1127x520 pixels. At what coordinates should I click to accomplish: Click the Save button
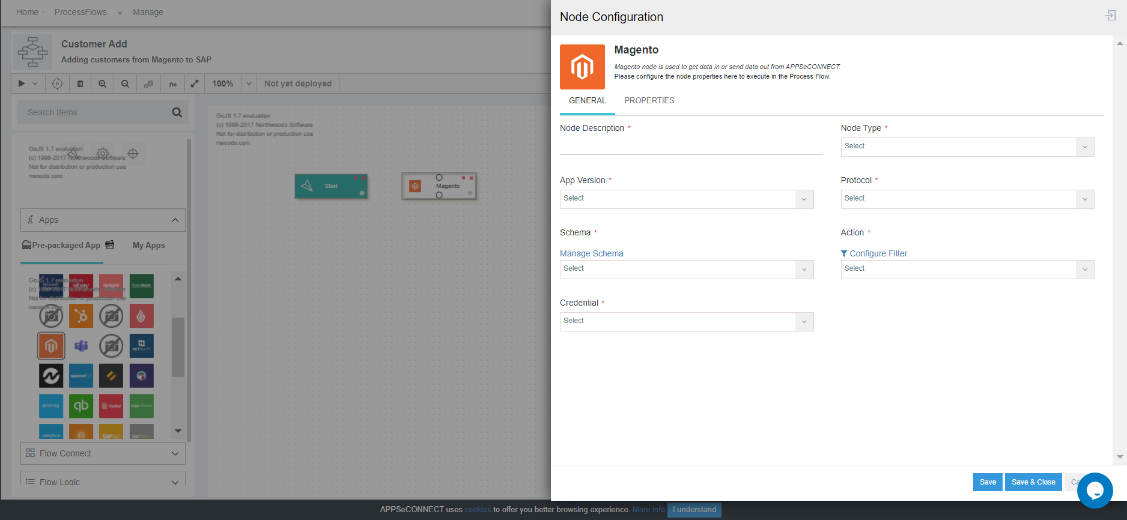[x=988, y=482]
